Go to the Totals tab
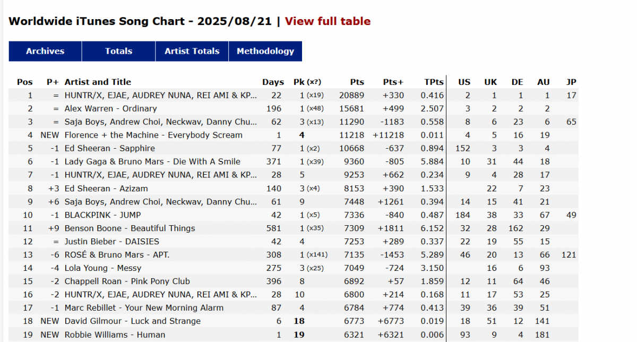The width and height of the screenshot is (637, 342). (x=118, y=51)
